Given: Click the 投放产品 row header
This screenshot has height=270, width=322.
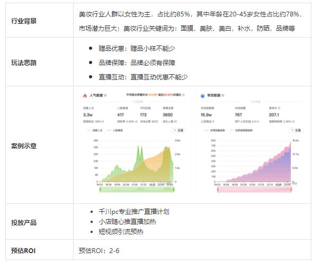Looking at the screenshot, I should coord(24,222).
